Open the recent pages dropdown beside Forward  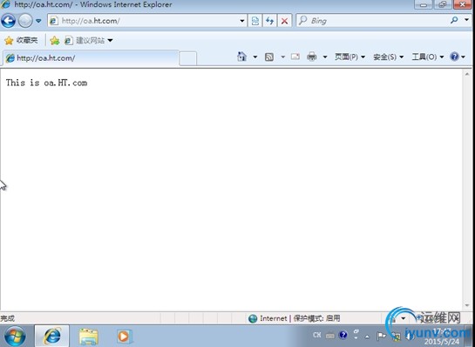tap(38, 21)
